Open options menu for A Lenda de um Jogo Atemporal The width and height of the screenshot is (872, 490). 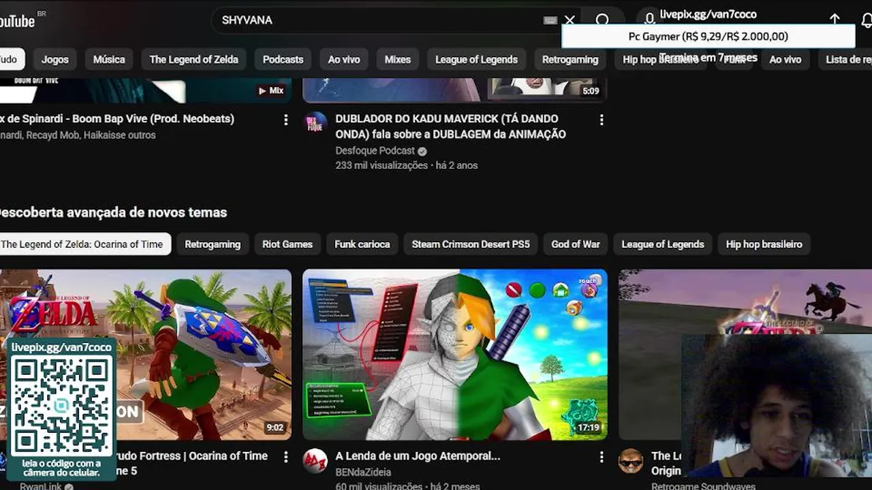(601, 457)
